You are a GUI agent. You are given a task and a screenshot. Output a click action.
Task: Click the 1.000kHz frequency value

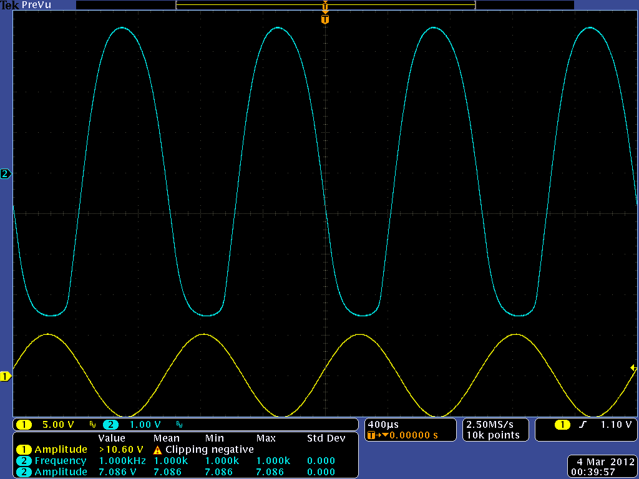[122, 461]
